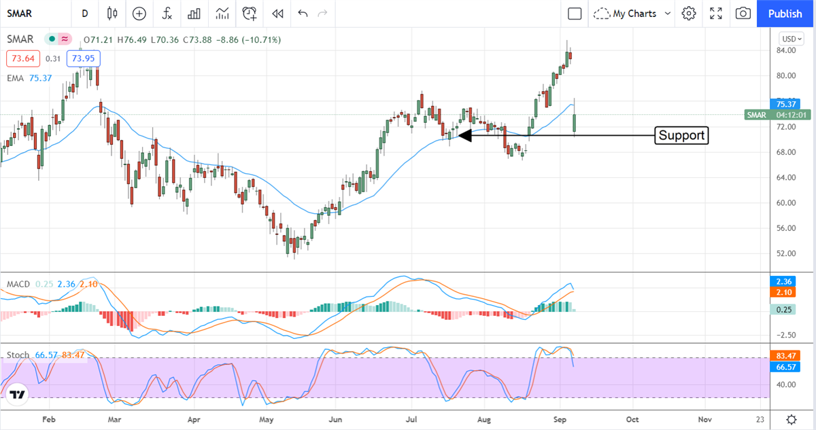Create an alert with the alarm clock icon
816x430 pixels.
pyautogui.click(x=250, y=14)
